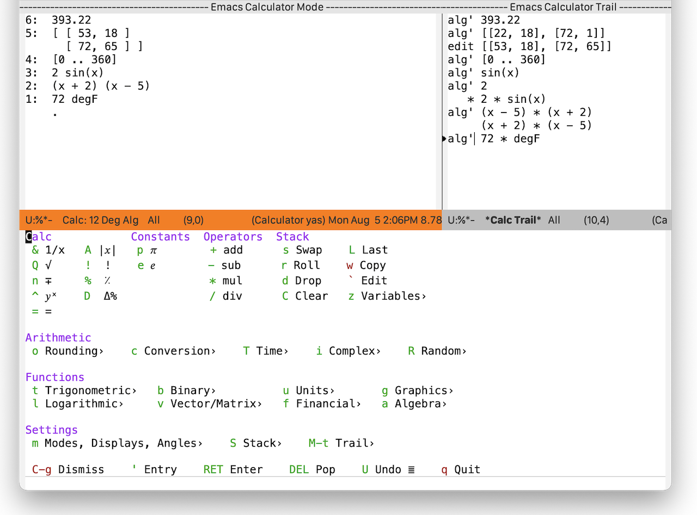The image size is (697, 515).
Task: Click the ' Entry command
Action: coord(155,469)
